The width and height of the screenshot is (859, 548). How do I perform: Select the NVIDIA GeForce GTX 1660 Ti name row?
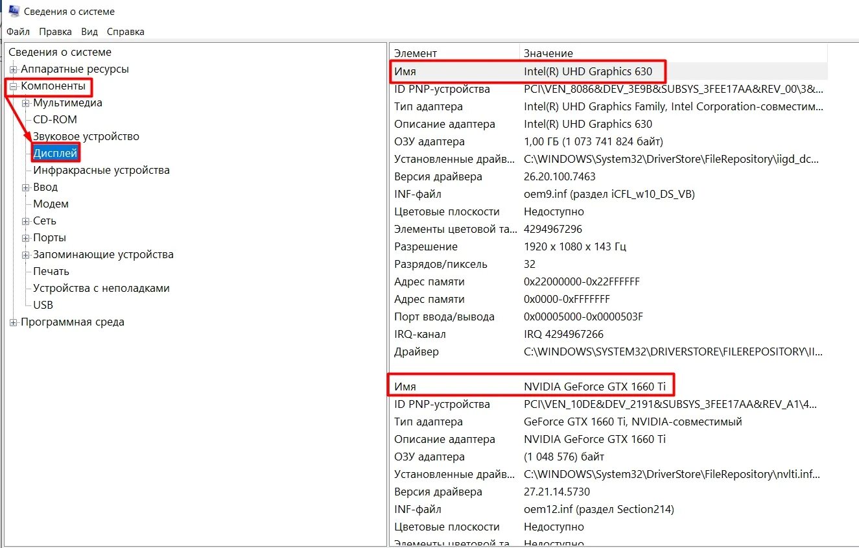[609, 387]
